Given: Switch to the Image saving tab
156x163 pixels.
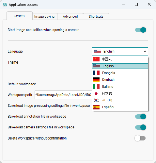Looking at the screenshot, I should (45, 17).
